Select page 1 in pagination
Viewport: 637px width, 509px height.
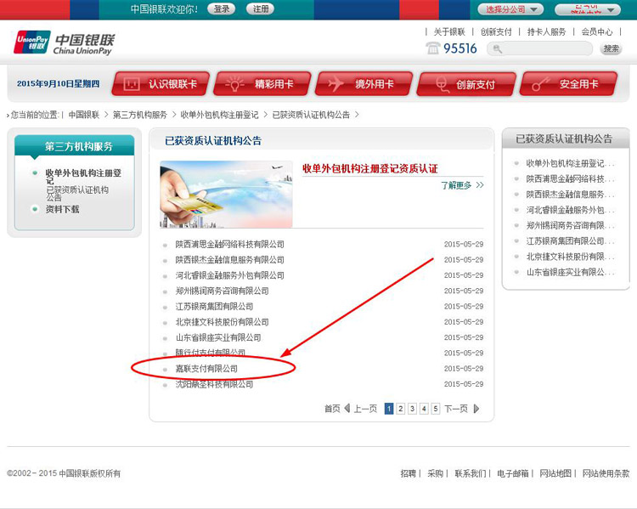pos(389,409)
